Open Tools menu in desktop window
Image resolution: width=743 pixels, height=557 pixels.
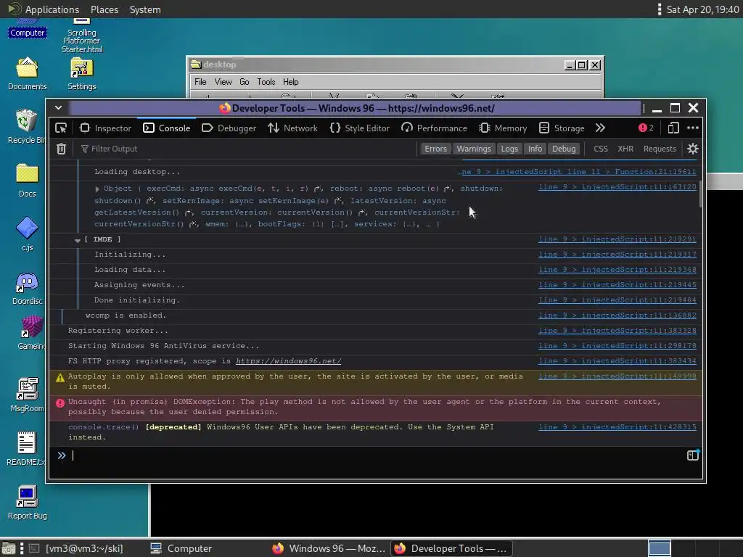(x=266, y=82)
